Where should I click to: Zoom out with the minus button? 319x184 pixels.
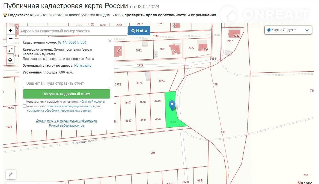click(11, 39)
